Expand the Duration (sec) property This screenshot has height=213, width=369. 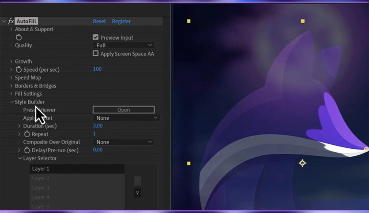pos(19,126)
